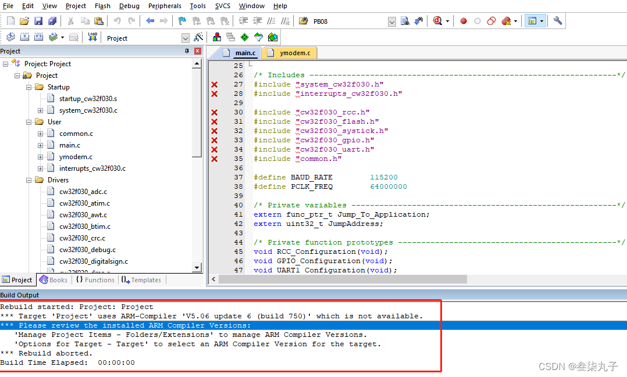Kill all breakpoints via toolbar icon
The image size is (627, 377).
(505, 20)
